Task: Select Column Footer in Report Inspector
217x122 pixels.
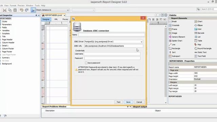Action: click(x=8, y=49)
